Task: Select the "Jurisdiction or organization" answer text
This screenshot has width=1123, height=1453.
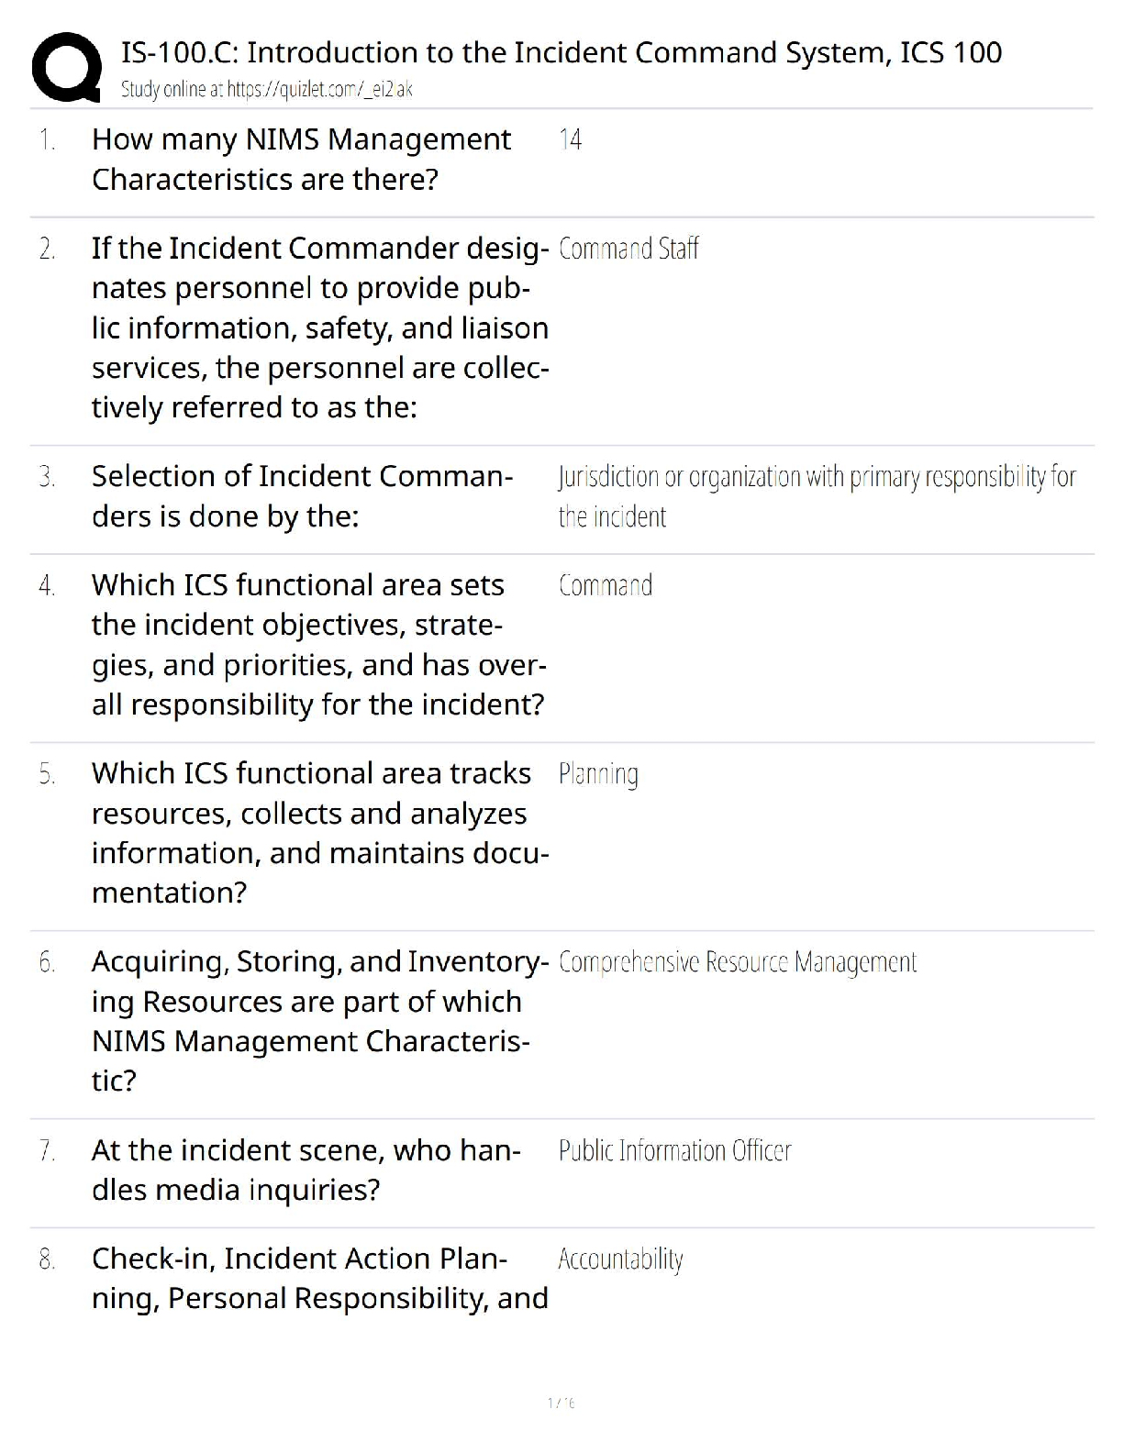Action: [x=816, y=495]
